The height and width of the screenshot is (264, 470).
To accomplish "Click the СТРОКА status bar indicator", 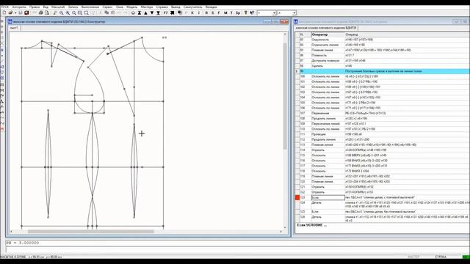I will coord(441,257).
